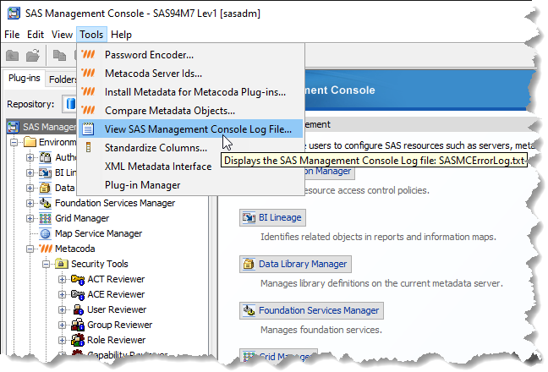Click the Foundation Services Manager link icon
548x372 pixels.
[x=249, y=310]
